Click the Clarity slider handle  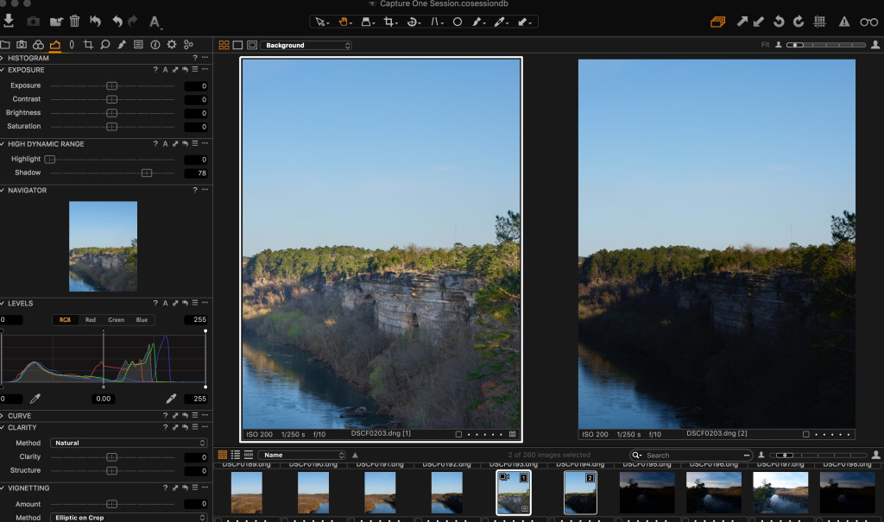pyautogui.click(x=111, y=457)
